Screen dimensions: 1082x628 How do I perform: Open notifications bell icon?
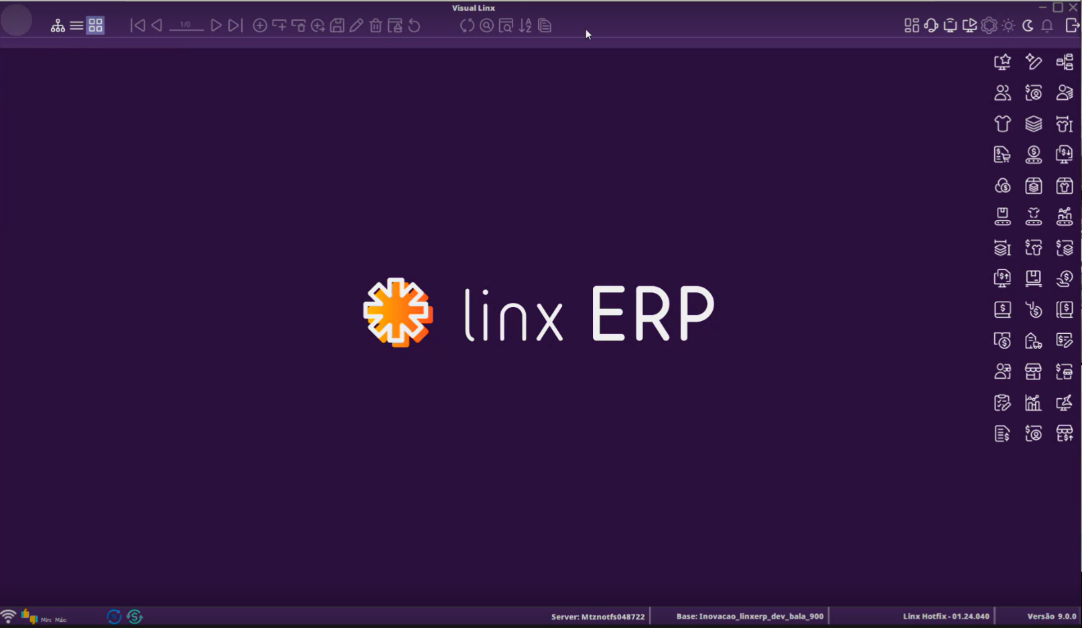click(x=1047, y=25)
